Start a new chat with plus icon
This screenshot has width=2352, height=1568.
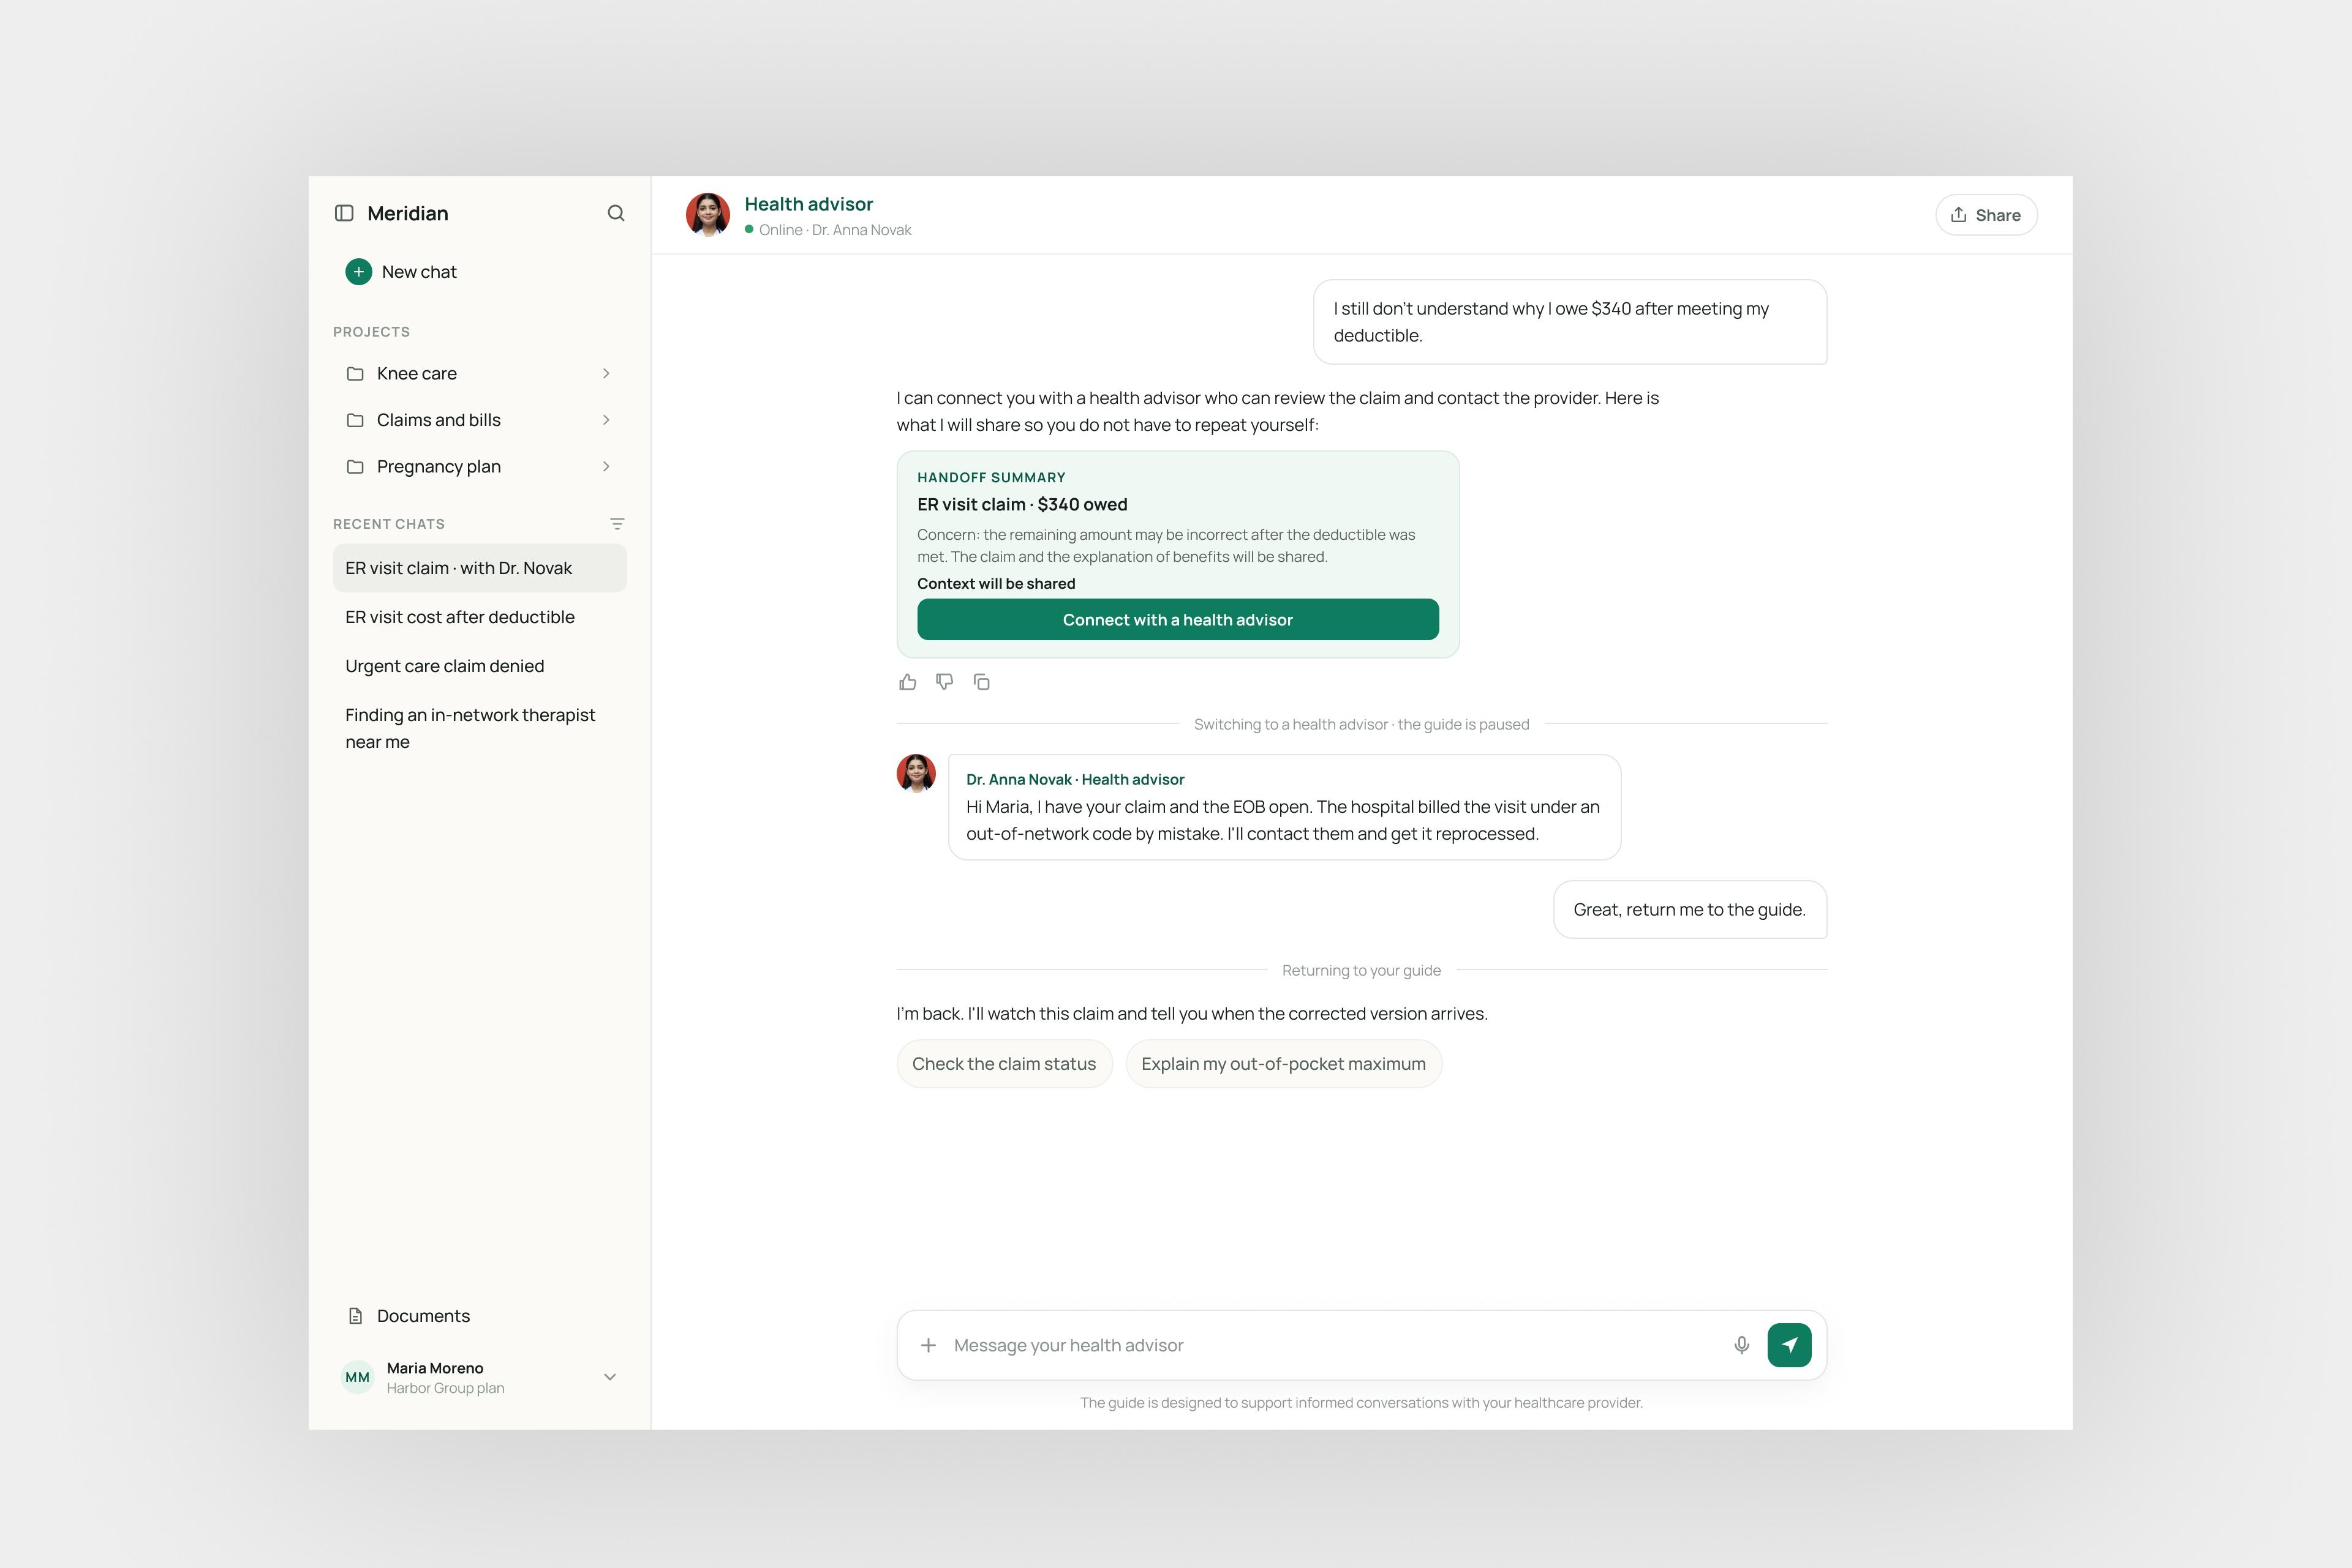358,272
